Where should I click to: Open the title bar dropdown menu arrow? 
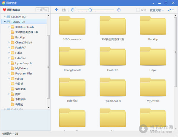153,3
